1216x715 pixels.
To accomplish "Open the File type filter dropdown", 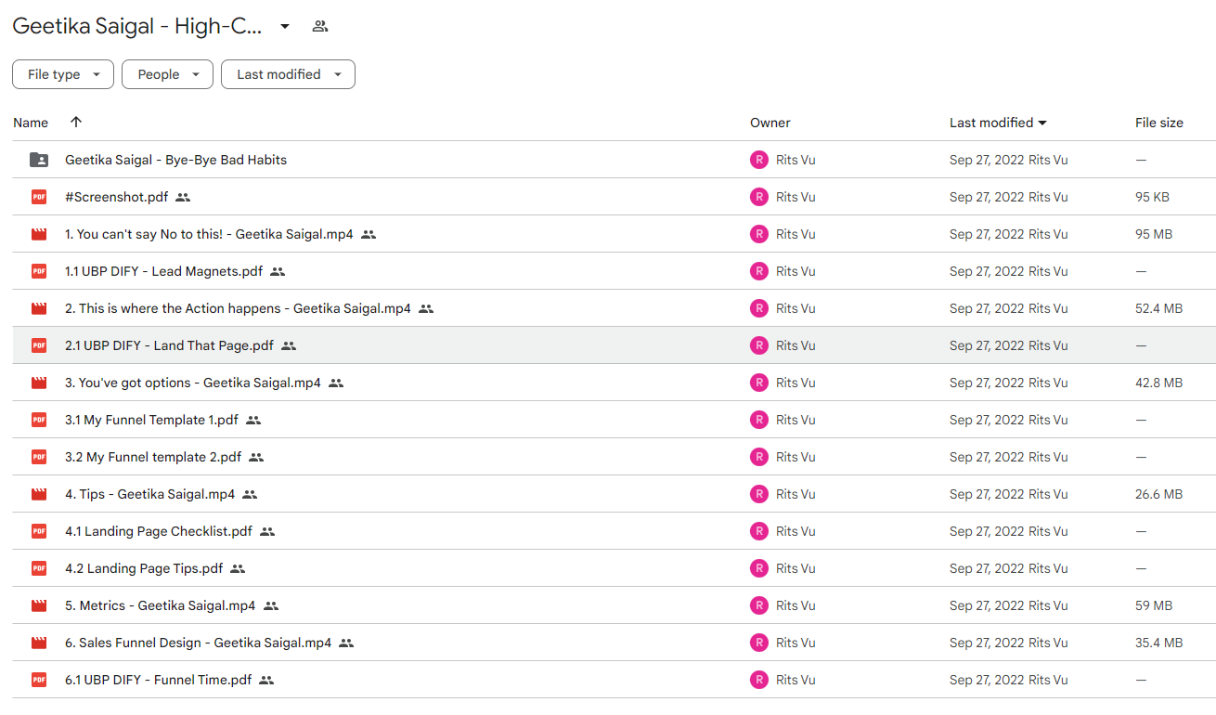I will (x=63, y=74).
